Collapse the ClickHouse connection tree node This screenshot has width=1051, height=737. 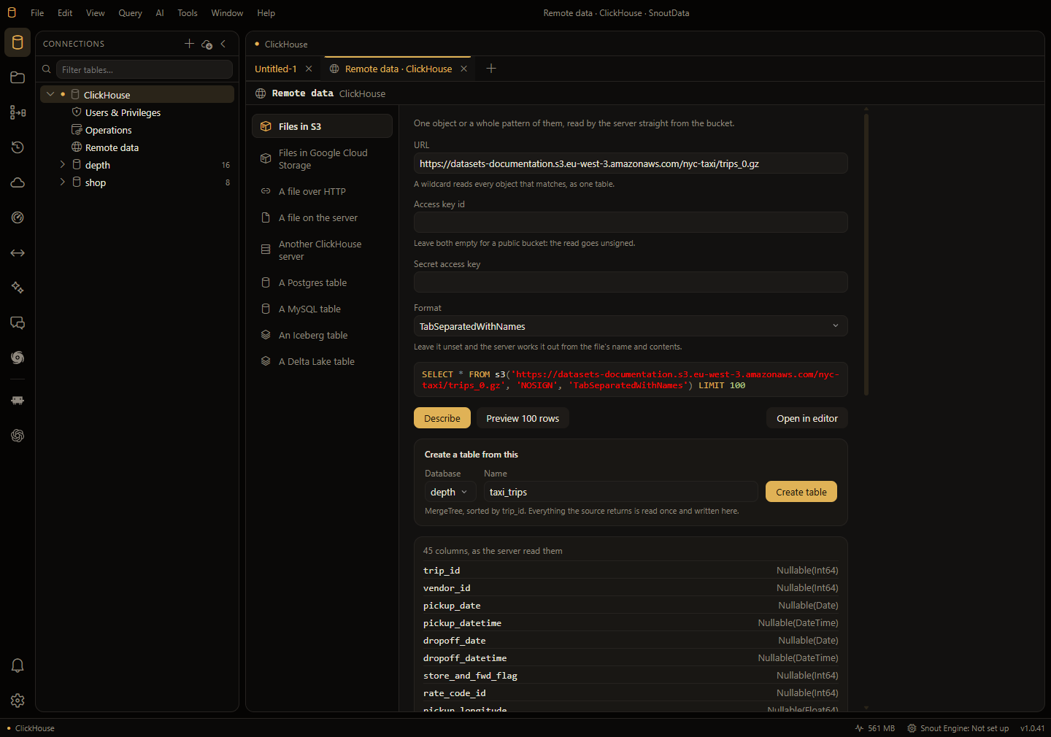50,94
